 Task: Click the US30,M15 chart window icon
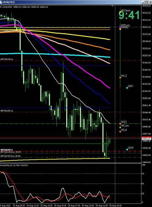click(1, 2)
